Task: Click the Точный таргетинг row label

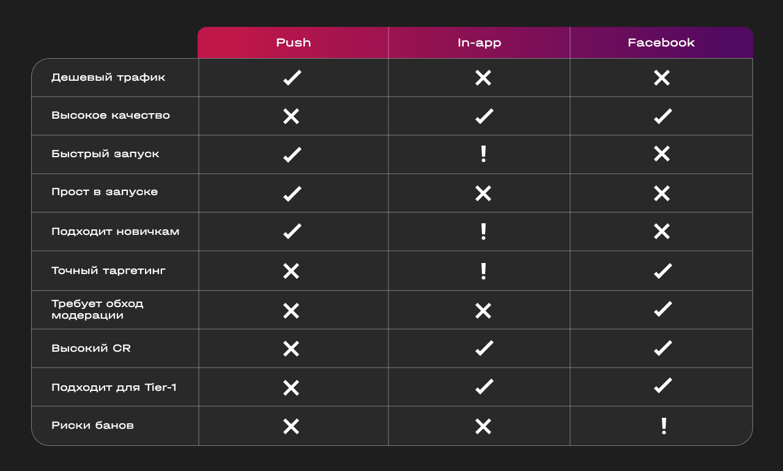Action: tap(108, 270)
